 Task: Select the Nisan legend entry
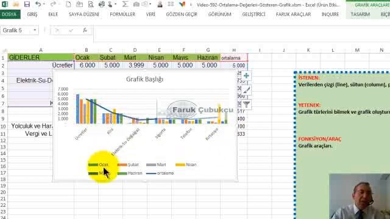pyautogui.click(x=186, y=165)
